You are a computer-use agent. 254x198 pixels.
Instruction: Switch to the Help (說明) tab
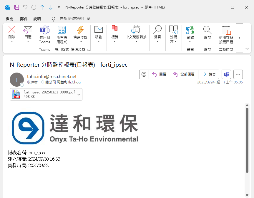pyautogui.click(x=37, y=19)
